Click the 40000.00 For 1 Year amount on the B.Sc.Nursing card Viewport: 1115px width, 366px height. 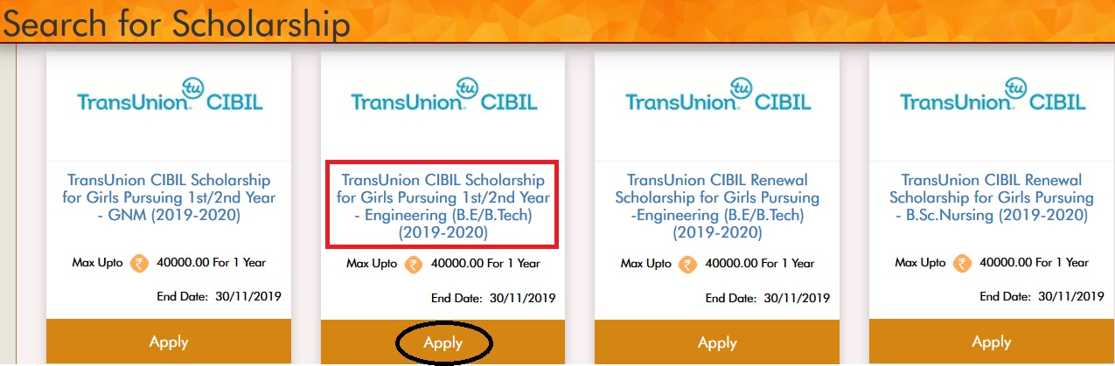pos(1035,263)
